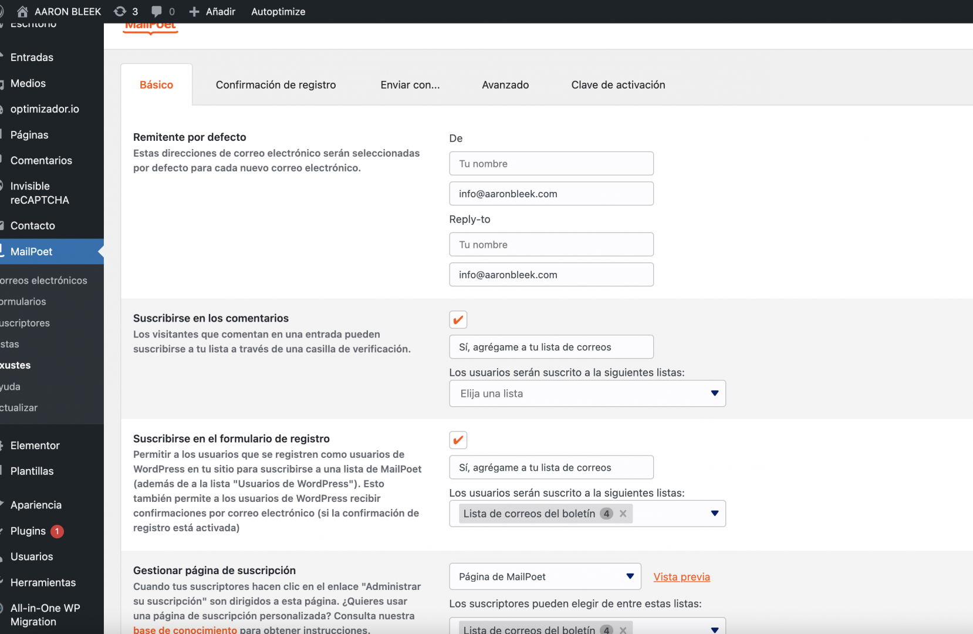
Task: Open the Confirmación de registro tab
Action: point(276,85)
